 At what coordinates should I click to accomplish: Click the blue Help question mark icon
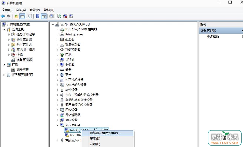(38, 16)
